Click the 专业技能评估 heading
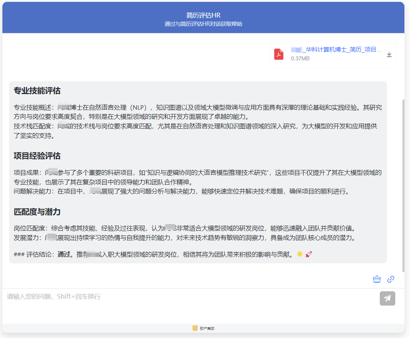 click(x=37, y=91)
